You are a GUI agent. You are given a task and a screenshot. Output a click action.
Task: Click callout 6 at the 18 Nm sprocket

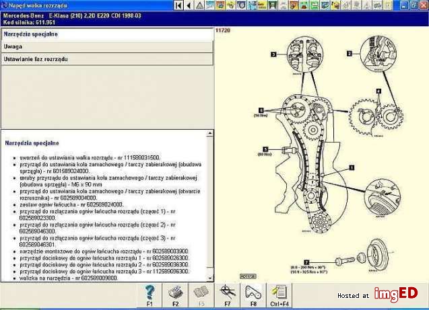click(261, 110)
